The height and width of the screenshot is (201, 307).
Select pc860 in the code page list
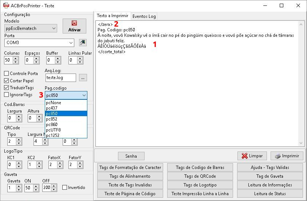66,125
